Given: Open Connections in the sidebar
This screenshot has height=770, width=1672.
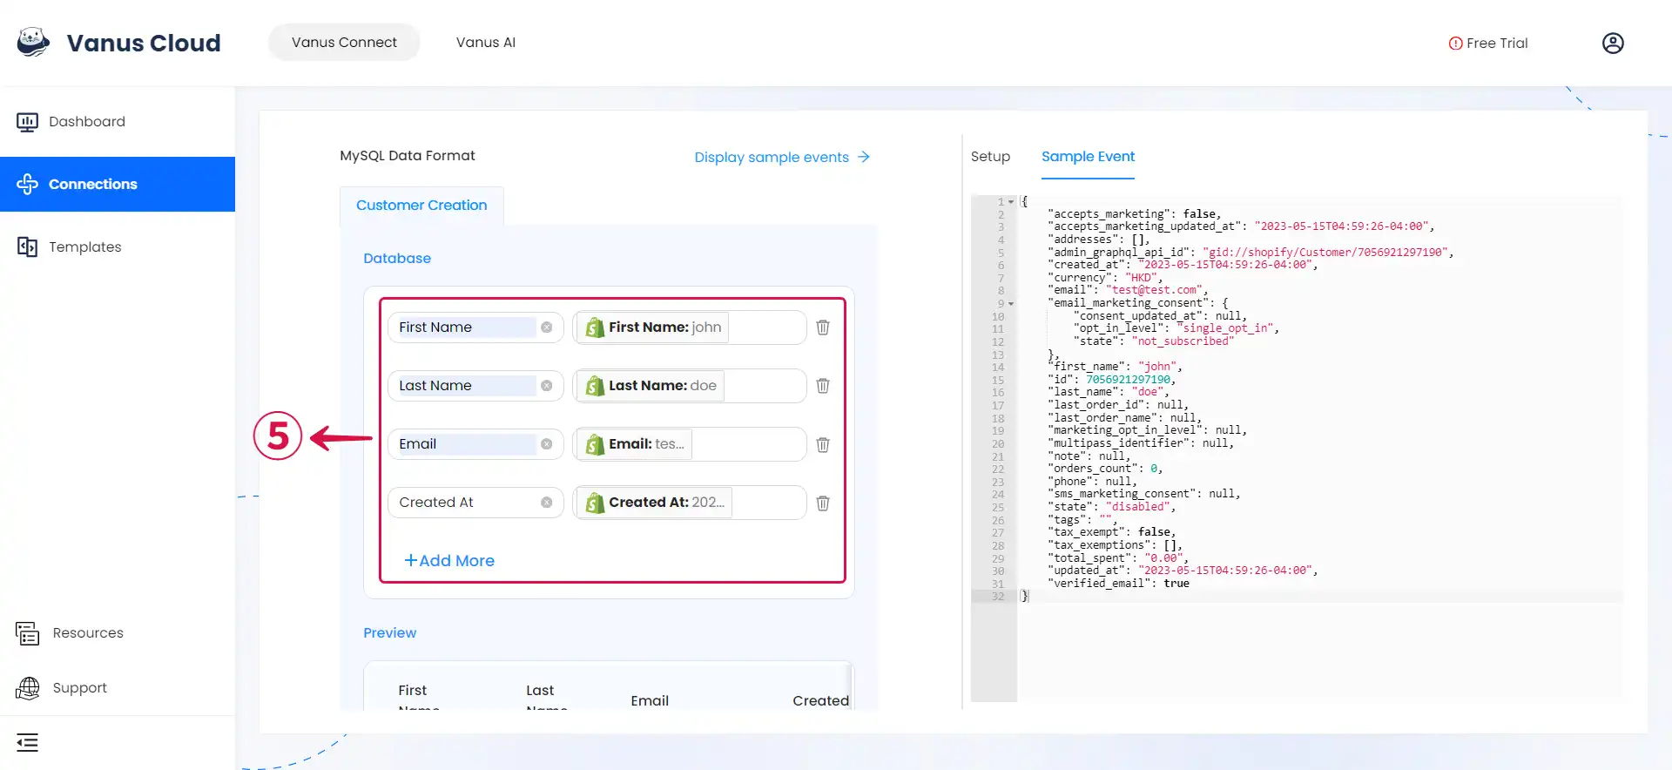Looking at the screenshot, I should (118, 184).
